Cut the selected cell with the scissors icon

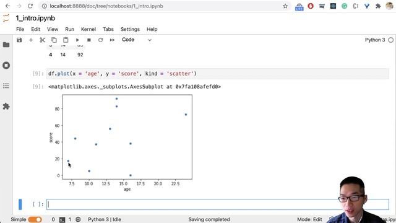(42, 40)
